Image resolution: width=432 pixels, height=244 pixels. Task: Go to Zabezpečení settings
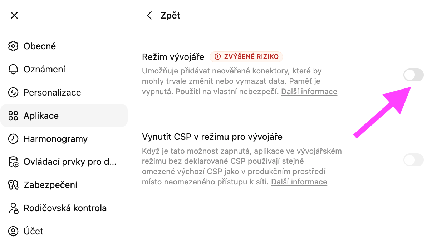pyautogui.click(x=50, y=185)
